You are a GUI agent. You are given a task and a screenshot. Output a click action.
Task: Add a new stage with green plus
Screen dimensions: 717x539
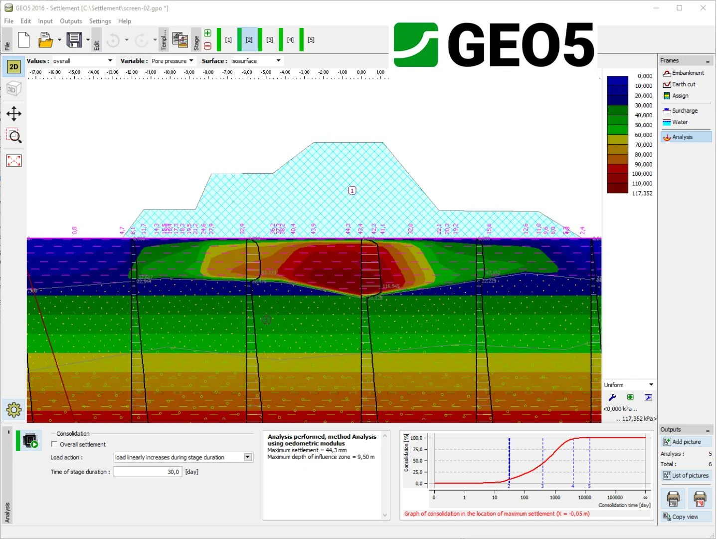207,33
